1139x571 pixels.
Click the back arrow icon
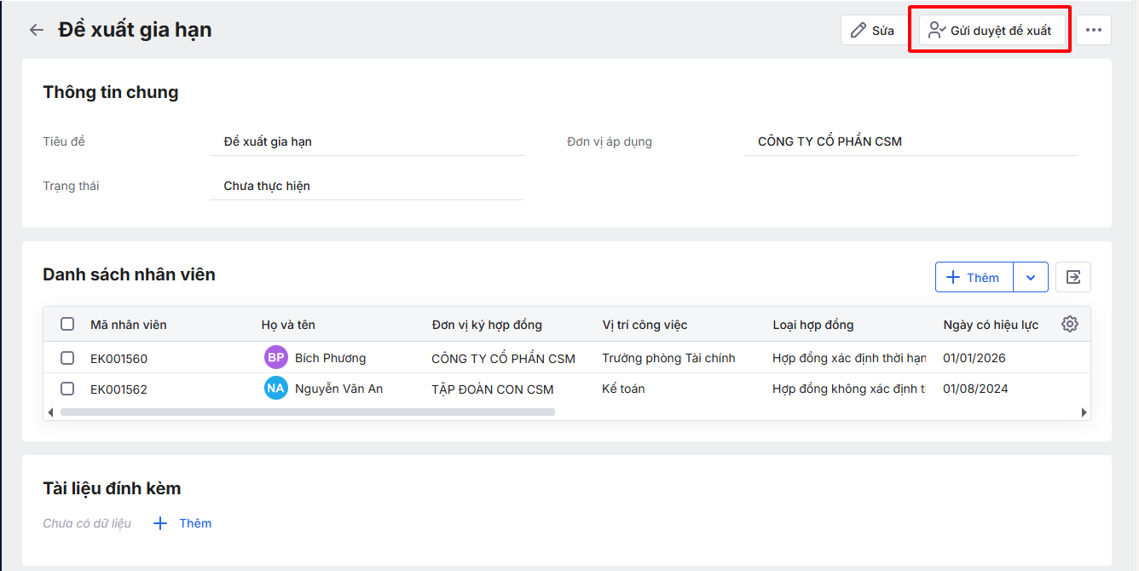pyautogui.click(x=36, y=30)
